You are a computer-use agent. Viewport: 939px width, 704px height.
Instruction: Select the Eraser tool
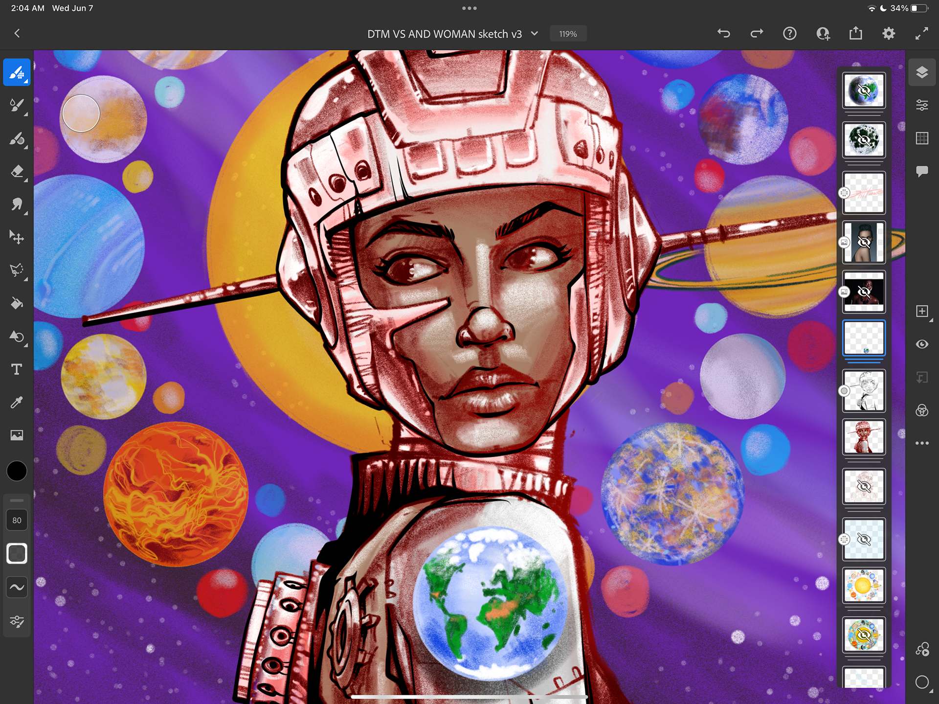(x=17, y=172)
